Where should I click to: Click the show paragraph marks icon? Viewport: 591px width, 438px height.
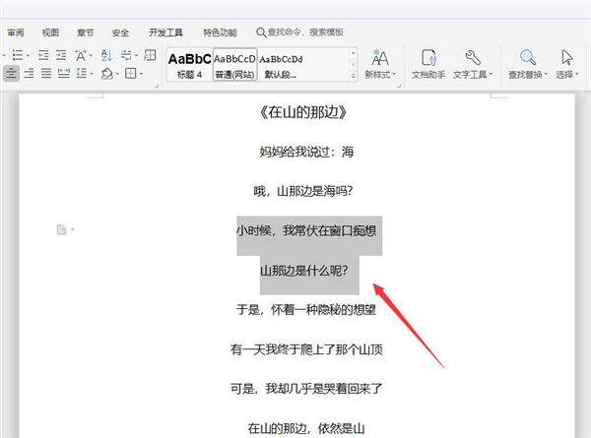coord(126,55)
